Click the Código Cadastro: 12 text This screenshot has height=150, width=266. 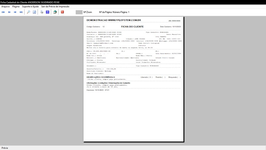95,27
